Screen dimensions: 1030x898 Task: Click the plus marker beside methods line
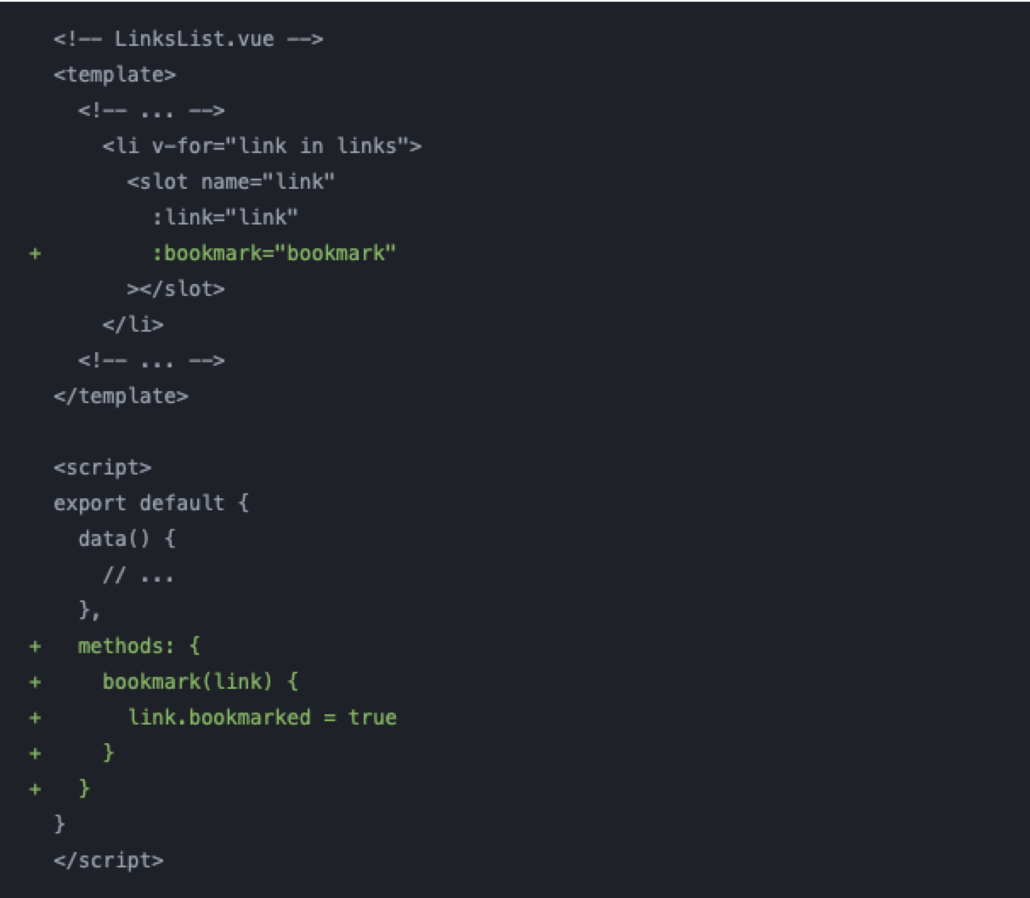pyautogui.click(x=35, y=646)
